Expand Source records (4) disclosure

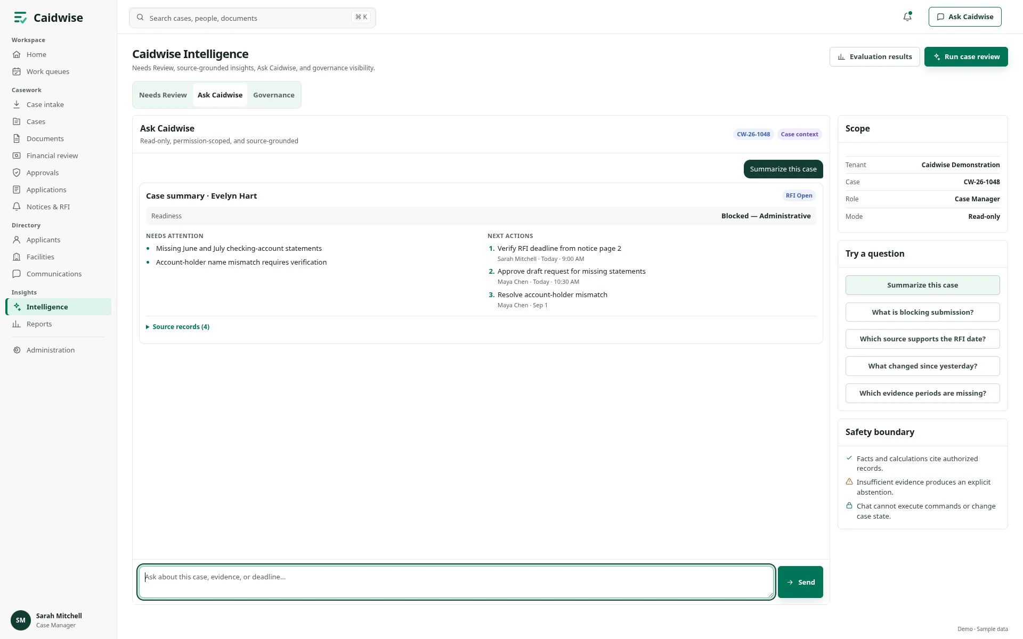[x=178, y=327]
